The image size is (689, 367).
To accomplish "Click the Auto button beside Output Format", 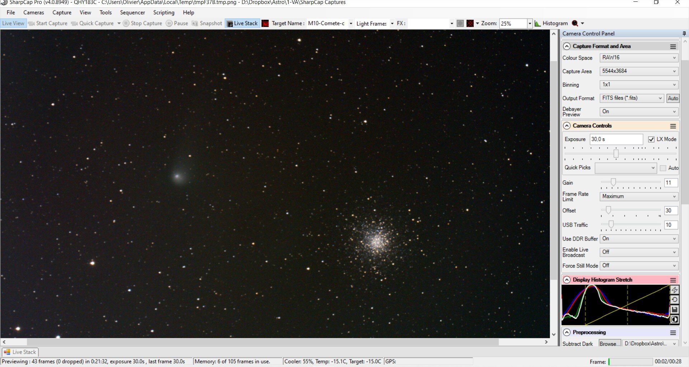I will pos(673,98).
